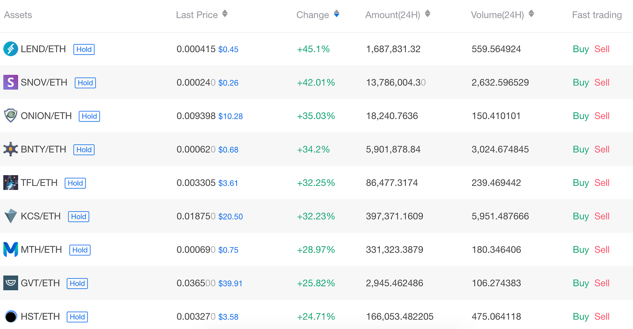Click the KCS diamond icon

point(11,216)
